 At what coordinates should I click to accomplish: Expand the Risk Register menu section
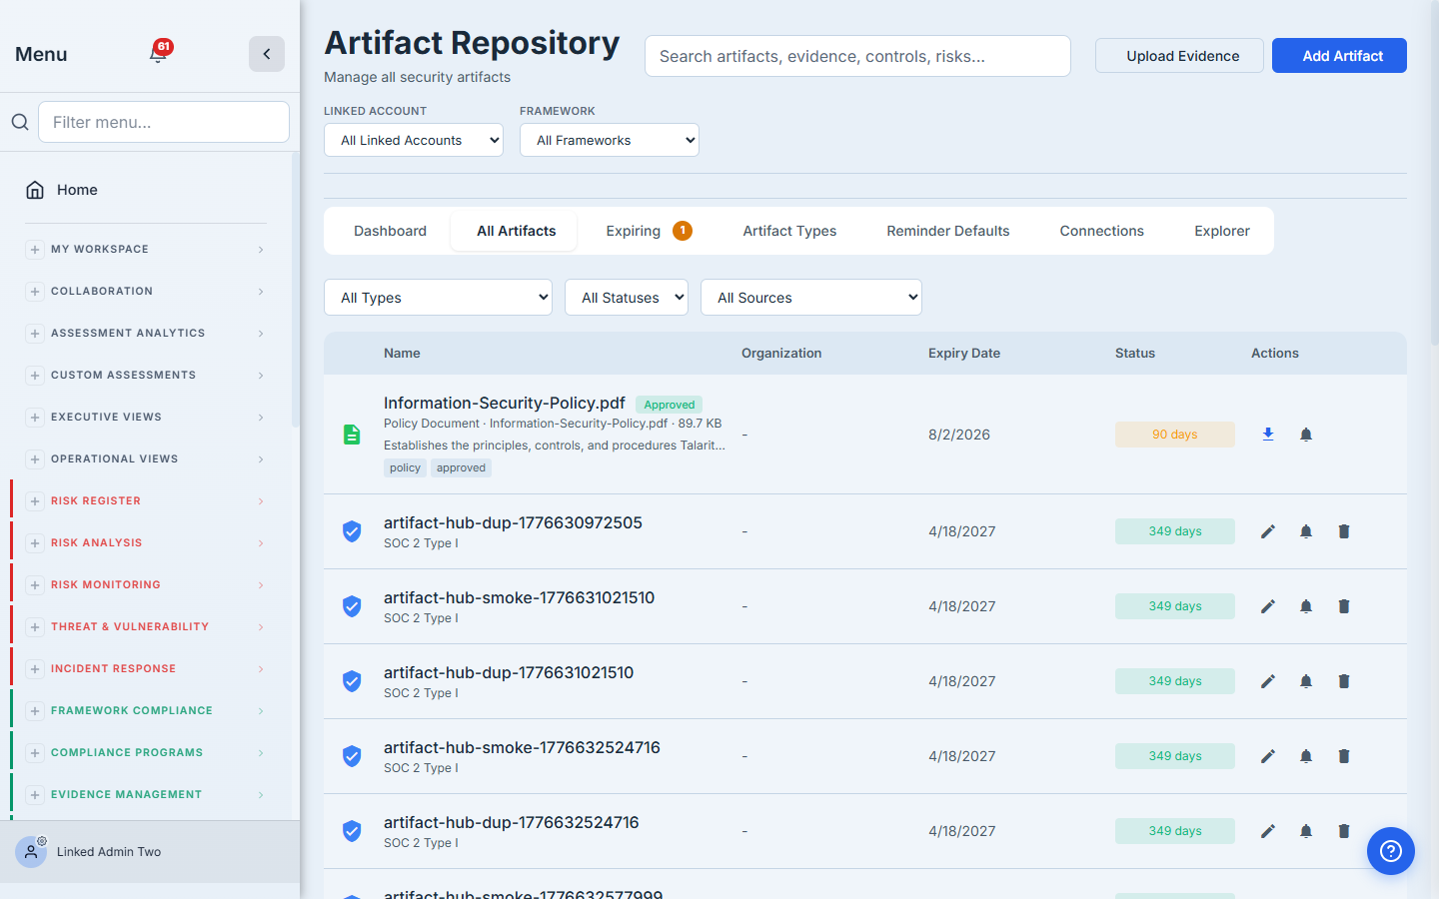coord(146,501)
